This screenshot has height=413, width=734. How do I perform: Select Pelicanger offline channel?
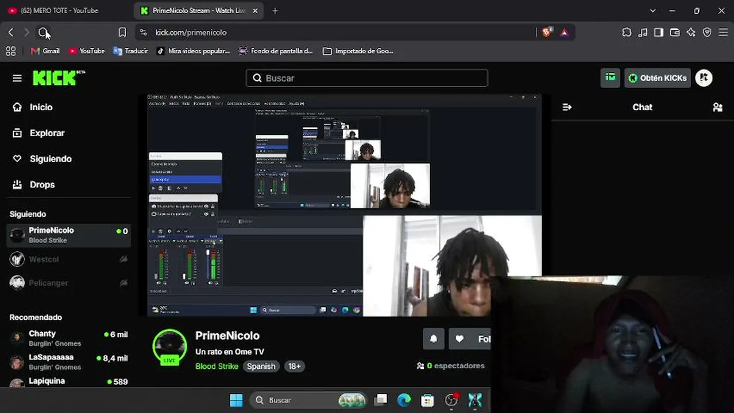(69, 283)
